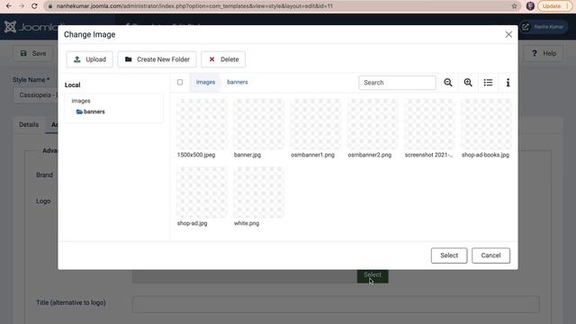Increase thumbnail size with zoom-in icon
This screenshot has width=576, height=324.
coord(468,83)
